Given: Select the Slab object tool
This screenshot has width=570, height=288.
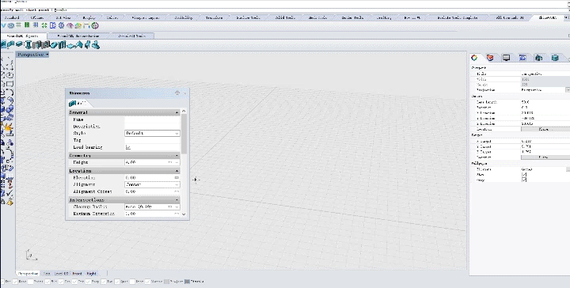Looking at the screenshot, I should 70,45.
